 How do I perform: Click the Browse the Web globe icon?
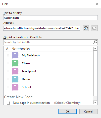point(86,28)
